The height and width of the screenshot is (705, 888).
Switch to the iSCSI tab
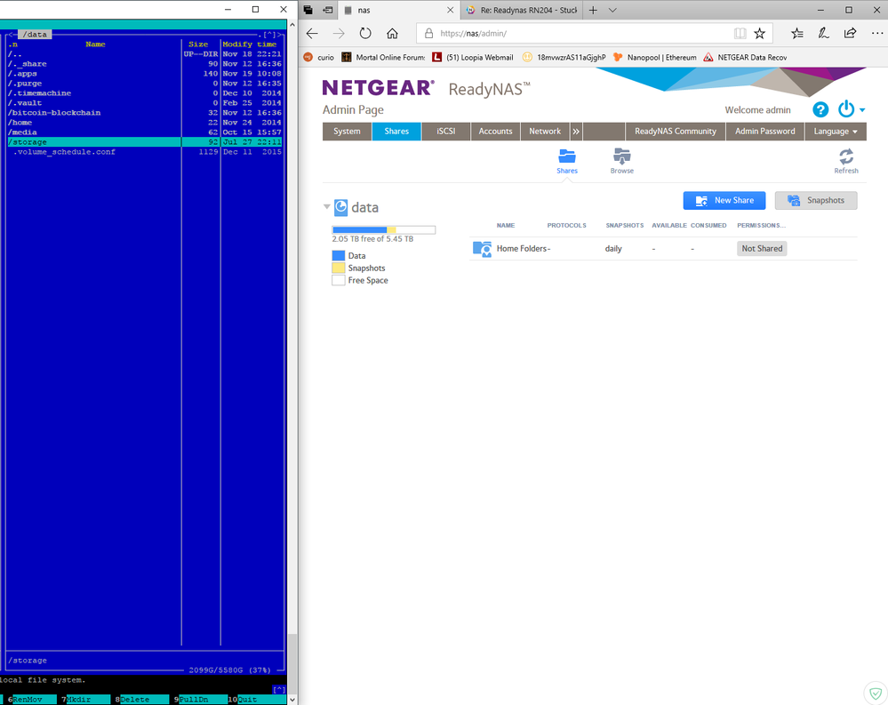coord(445,132)
